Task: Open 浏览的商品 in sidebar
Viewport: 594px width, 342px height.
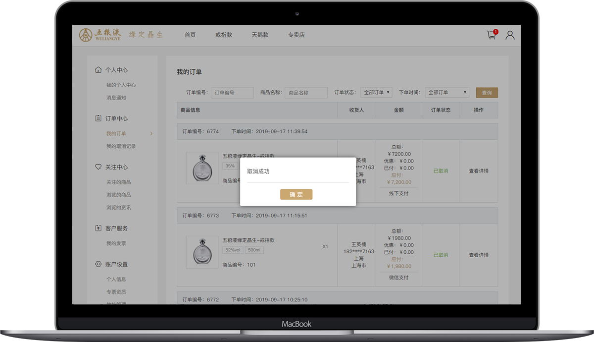Action: (118, 195)
